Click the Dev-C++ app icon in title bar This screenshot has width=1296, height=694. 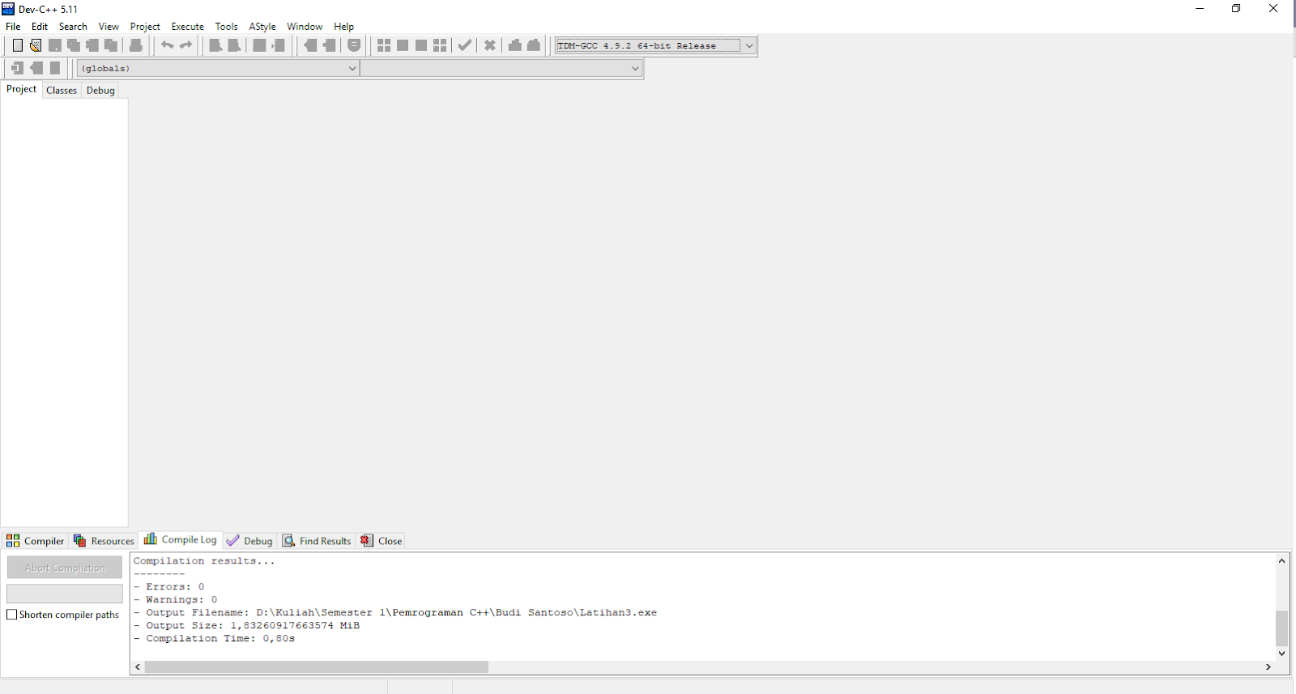(8, 9)
